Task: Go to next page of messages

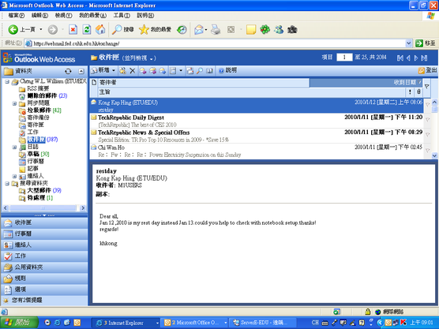Action: pos(416,58)
